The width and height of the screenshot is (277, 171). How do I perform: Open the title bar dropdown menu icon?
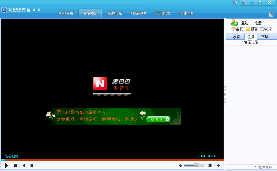coord(244,3)
